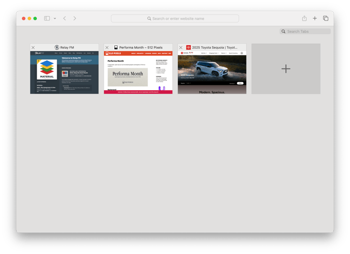
Task: Select the 2025 Toyota Sequoia tab title
Action: [x=215, y=47]
